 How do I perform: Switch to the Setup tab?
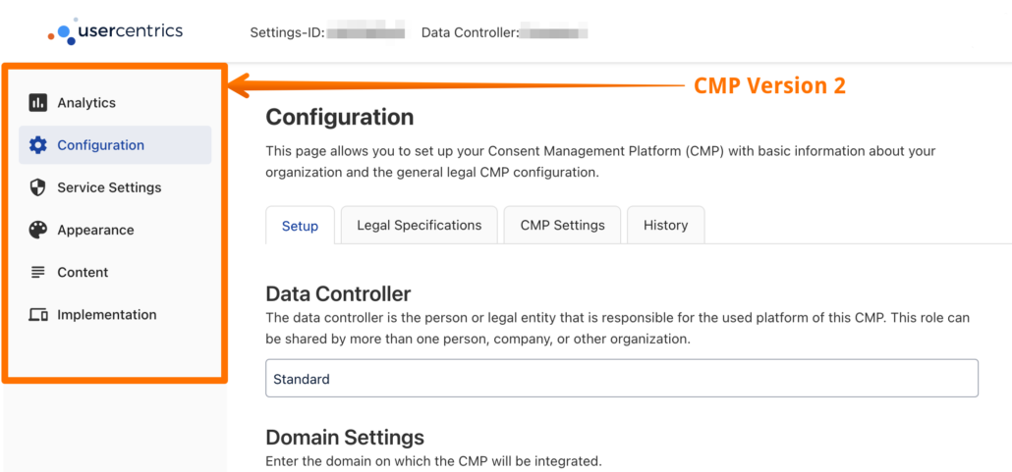pos(300,226)
